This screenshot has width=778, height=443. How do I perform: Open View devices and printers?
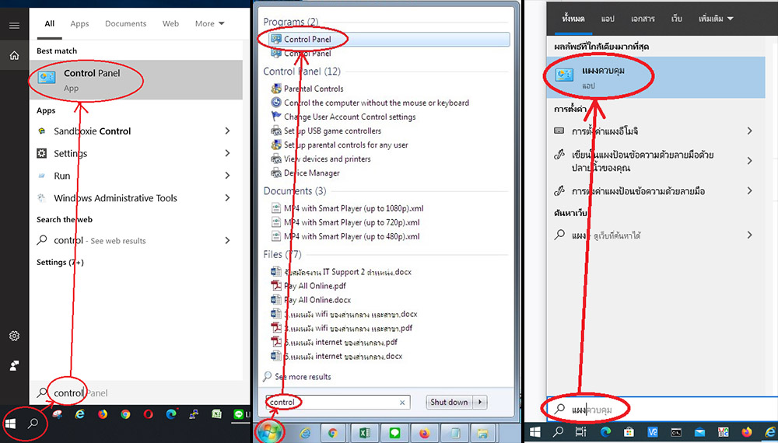327,159
